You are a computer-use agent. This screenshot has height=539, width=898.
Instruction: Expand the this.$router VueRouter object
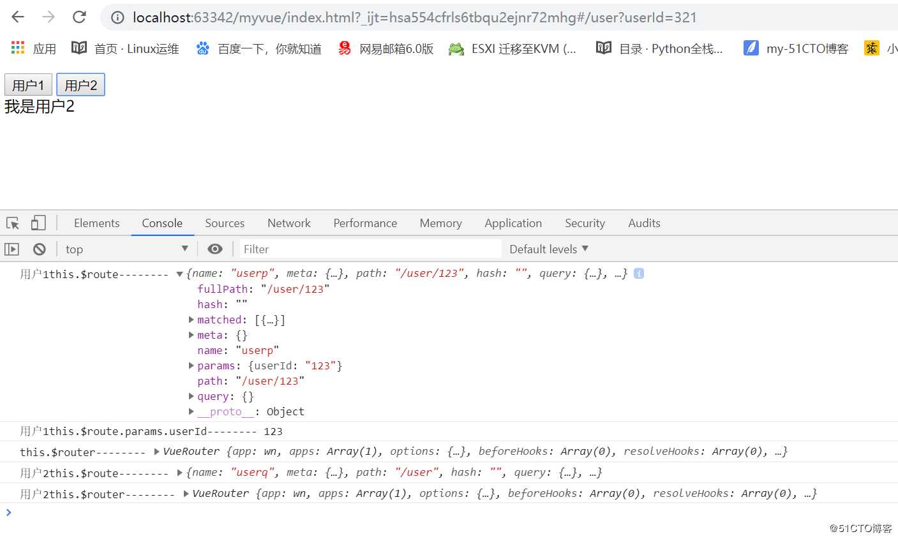[x=157, y=452]
